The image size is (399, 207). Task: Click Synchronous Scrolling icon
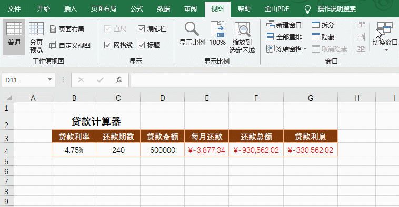coord(361,37)
